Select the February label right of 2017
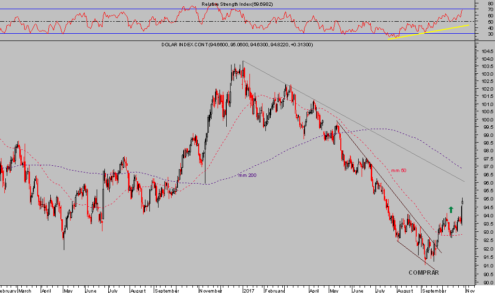 tap(275, 291)
